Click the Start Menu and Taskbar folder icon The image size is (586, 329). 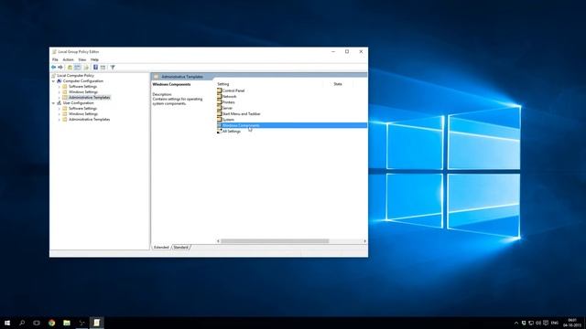point(220,113)
